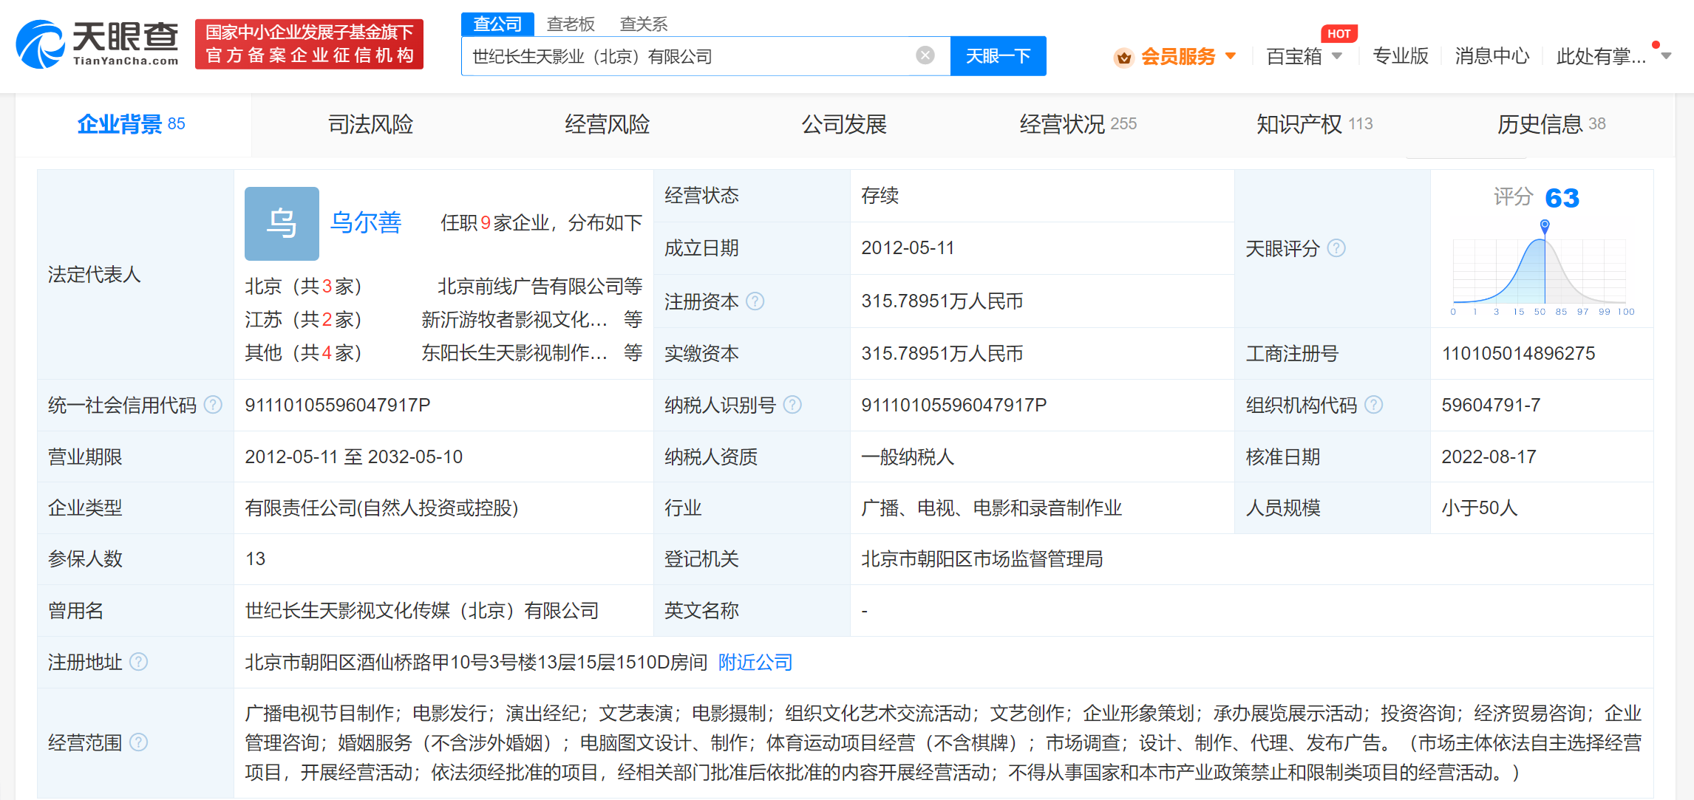This screenshot has width=1694, height=800.
Task: Select the 查老板 search mode
Action: (571, 24)
